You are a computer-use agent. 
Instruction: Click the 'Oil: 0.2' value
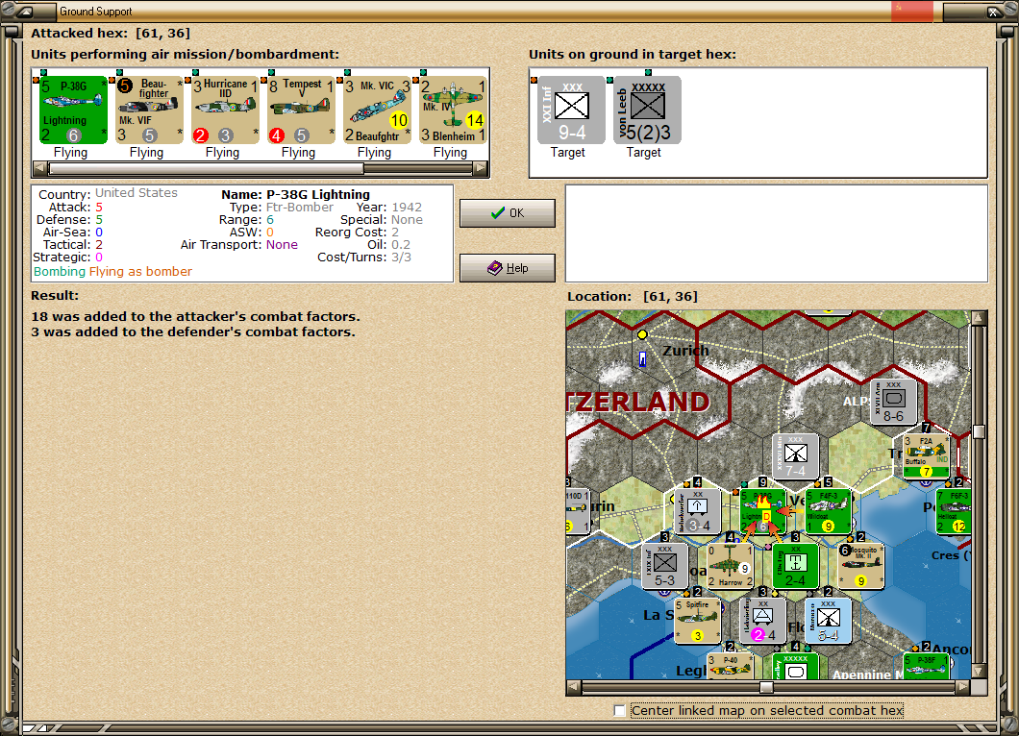401,245
